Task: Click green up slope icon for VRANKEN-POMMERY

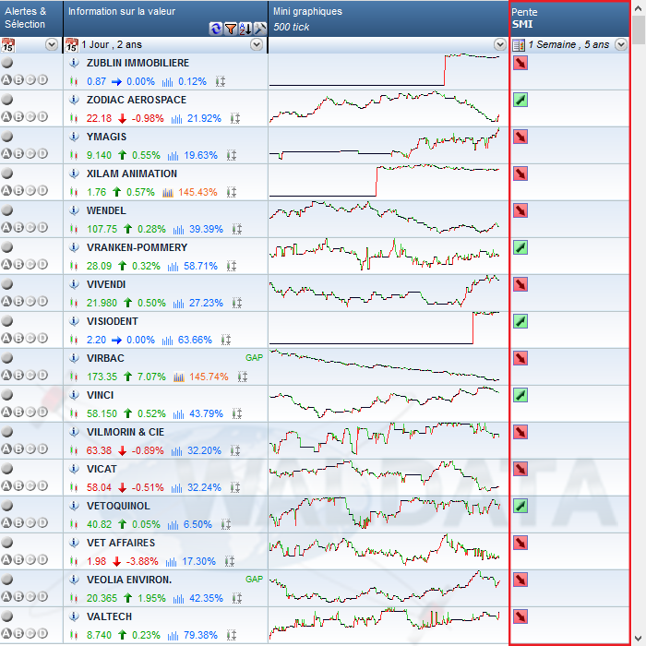Action: point(520,247)
